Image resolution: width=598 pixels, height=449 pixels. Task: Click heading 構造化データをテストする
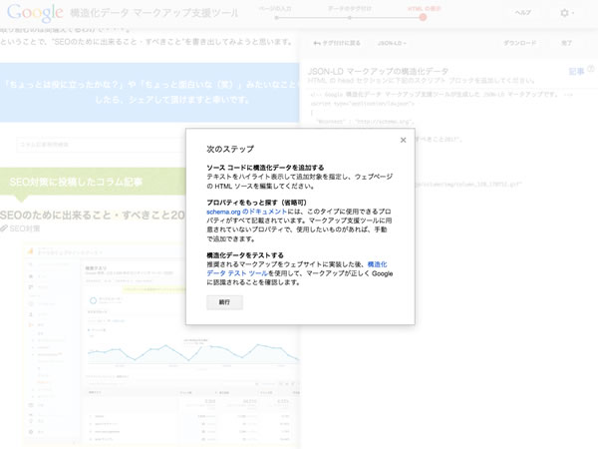[x=245, y=255]
